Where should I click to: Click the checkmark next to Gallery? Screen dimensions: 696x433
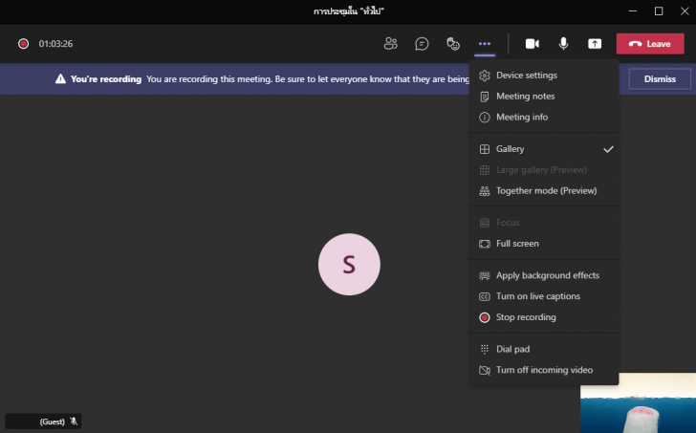point(608,149)
